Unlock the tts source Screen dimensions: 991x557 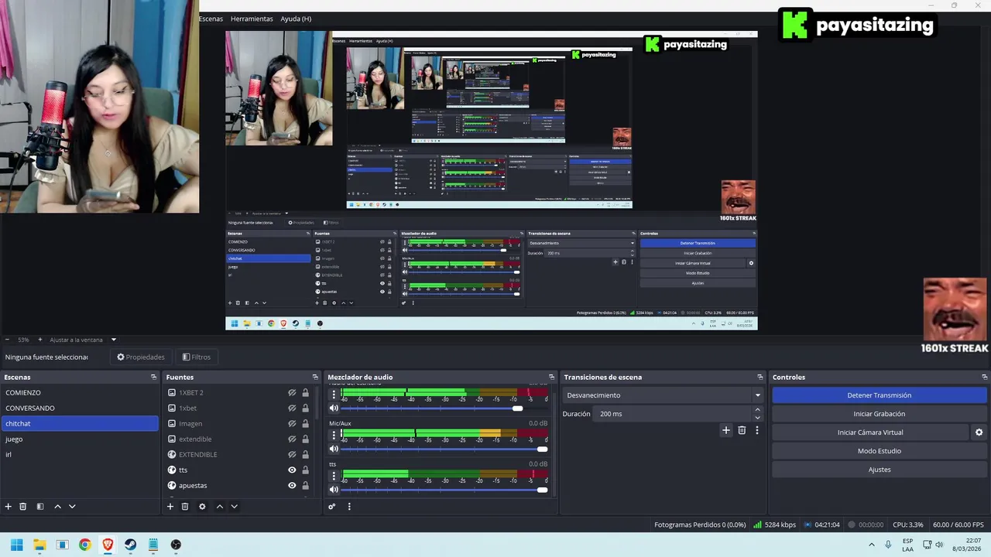(305, 470)
